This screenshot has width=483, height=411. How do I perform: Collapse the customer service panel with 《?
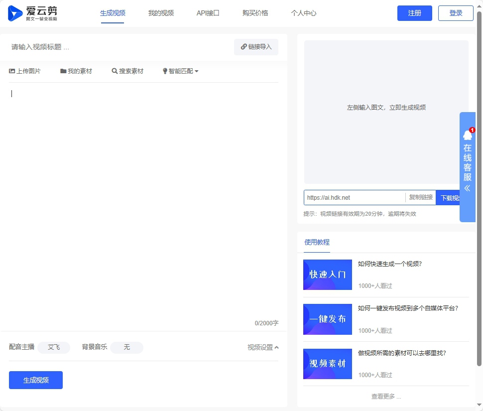pyautogui.click(x=467, y=188)
